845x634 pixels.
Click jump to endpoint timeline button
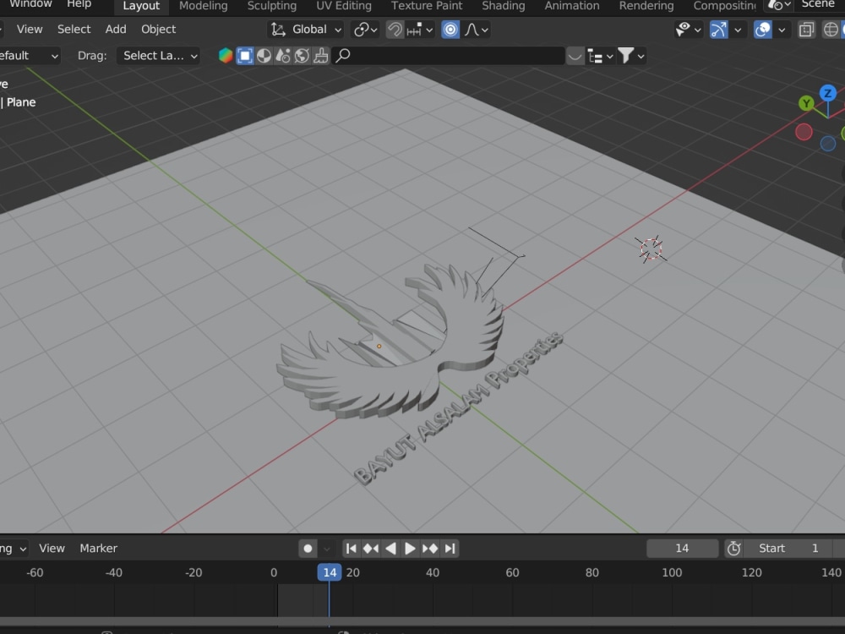click(450, 548)
